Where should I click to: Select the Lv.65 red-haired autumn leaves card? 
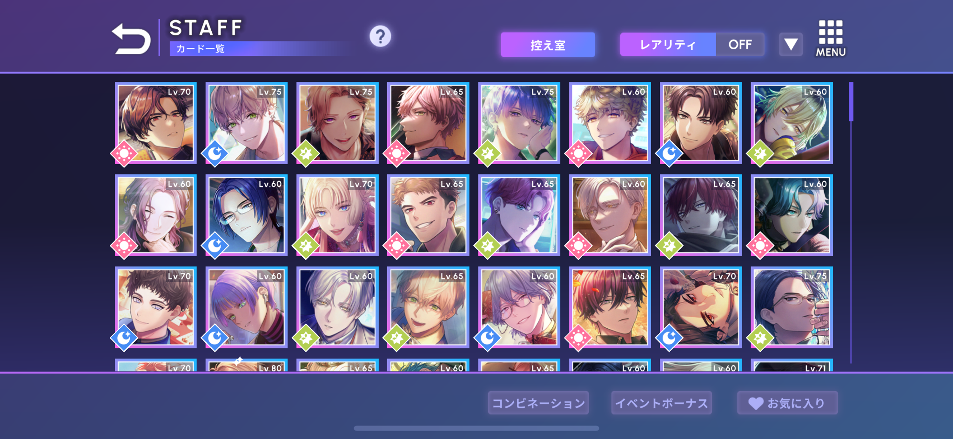pos(610,307)
